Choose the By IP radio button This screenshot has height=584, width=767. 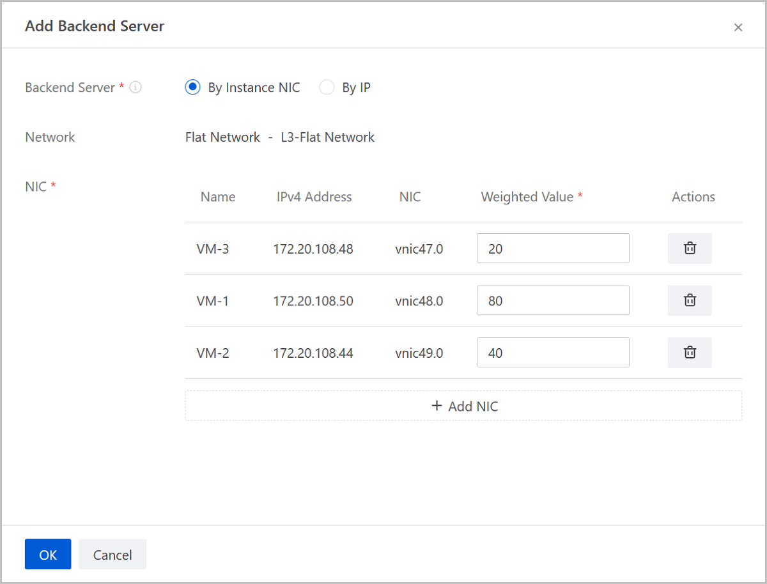pyautogui.click(x=327, y=88)
